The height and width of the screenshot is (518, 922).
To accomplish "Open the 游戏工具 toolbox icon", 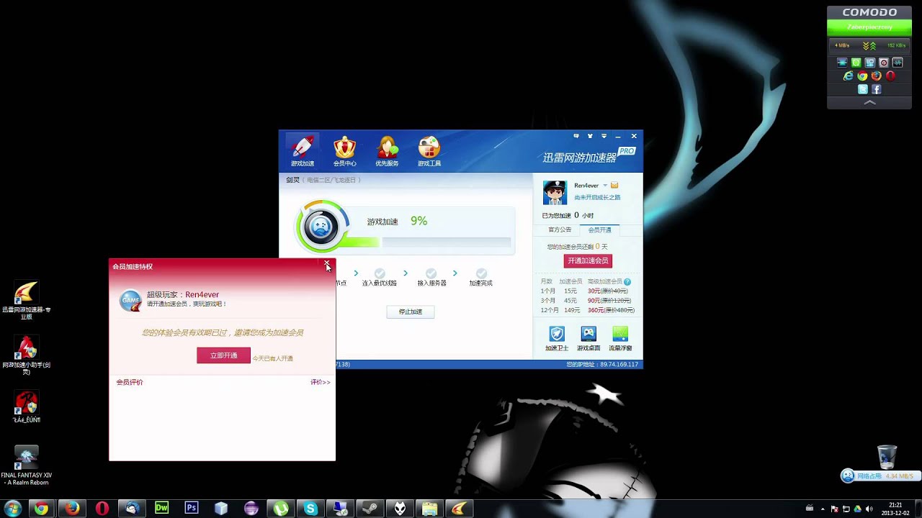I will (x=429, y=150).
